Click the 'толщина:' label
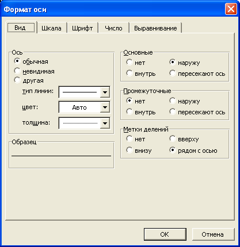The width and height of the screenshot is (240, 247). pos(36,122)
